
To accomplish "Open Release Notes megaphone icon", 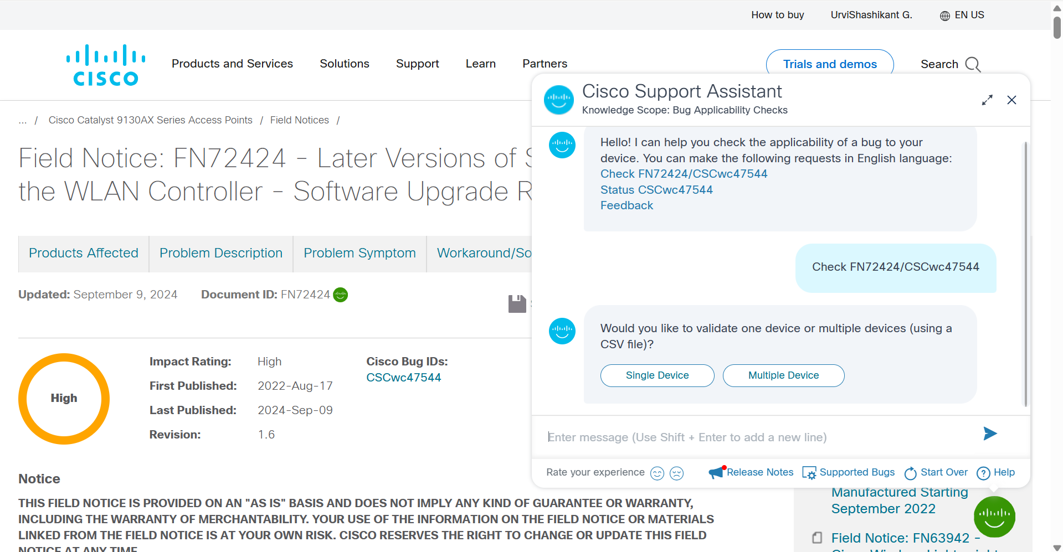I will click(x=717, y=472).
